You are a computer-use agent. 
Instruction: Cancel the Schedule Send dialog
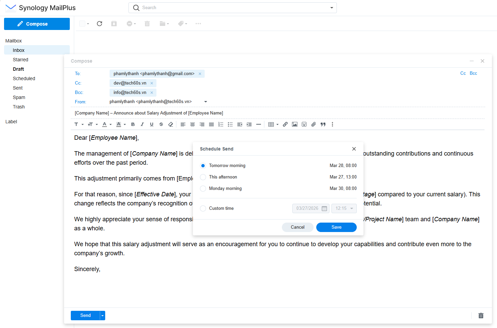tap(297, 227)
